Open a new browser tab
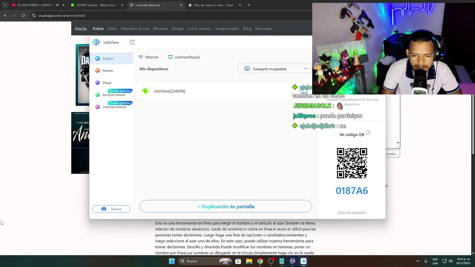Image resolution: width=475 pixels, height=267 pixels. (249, 5)
